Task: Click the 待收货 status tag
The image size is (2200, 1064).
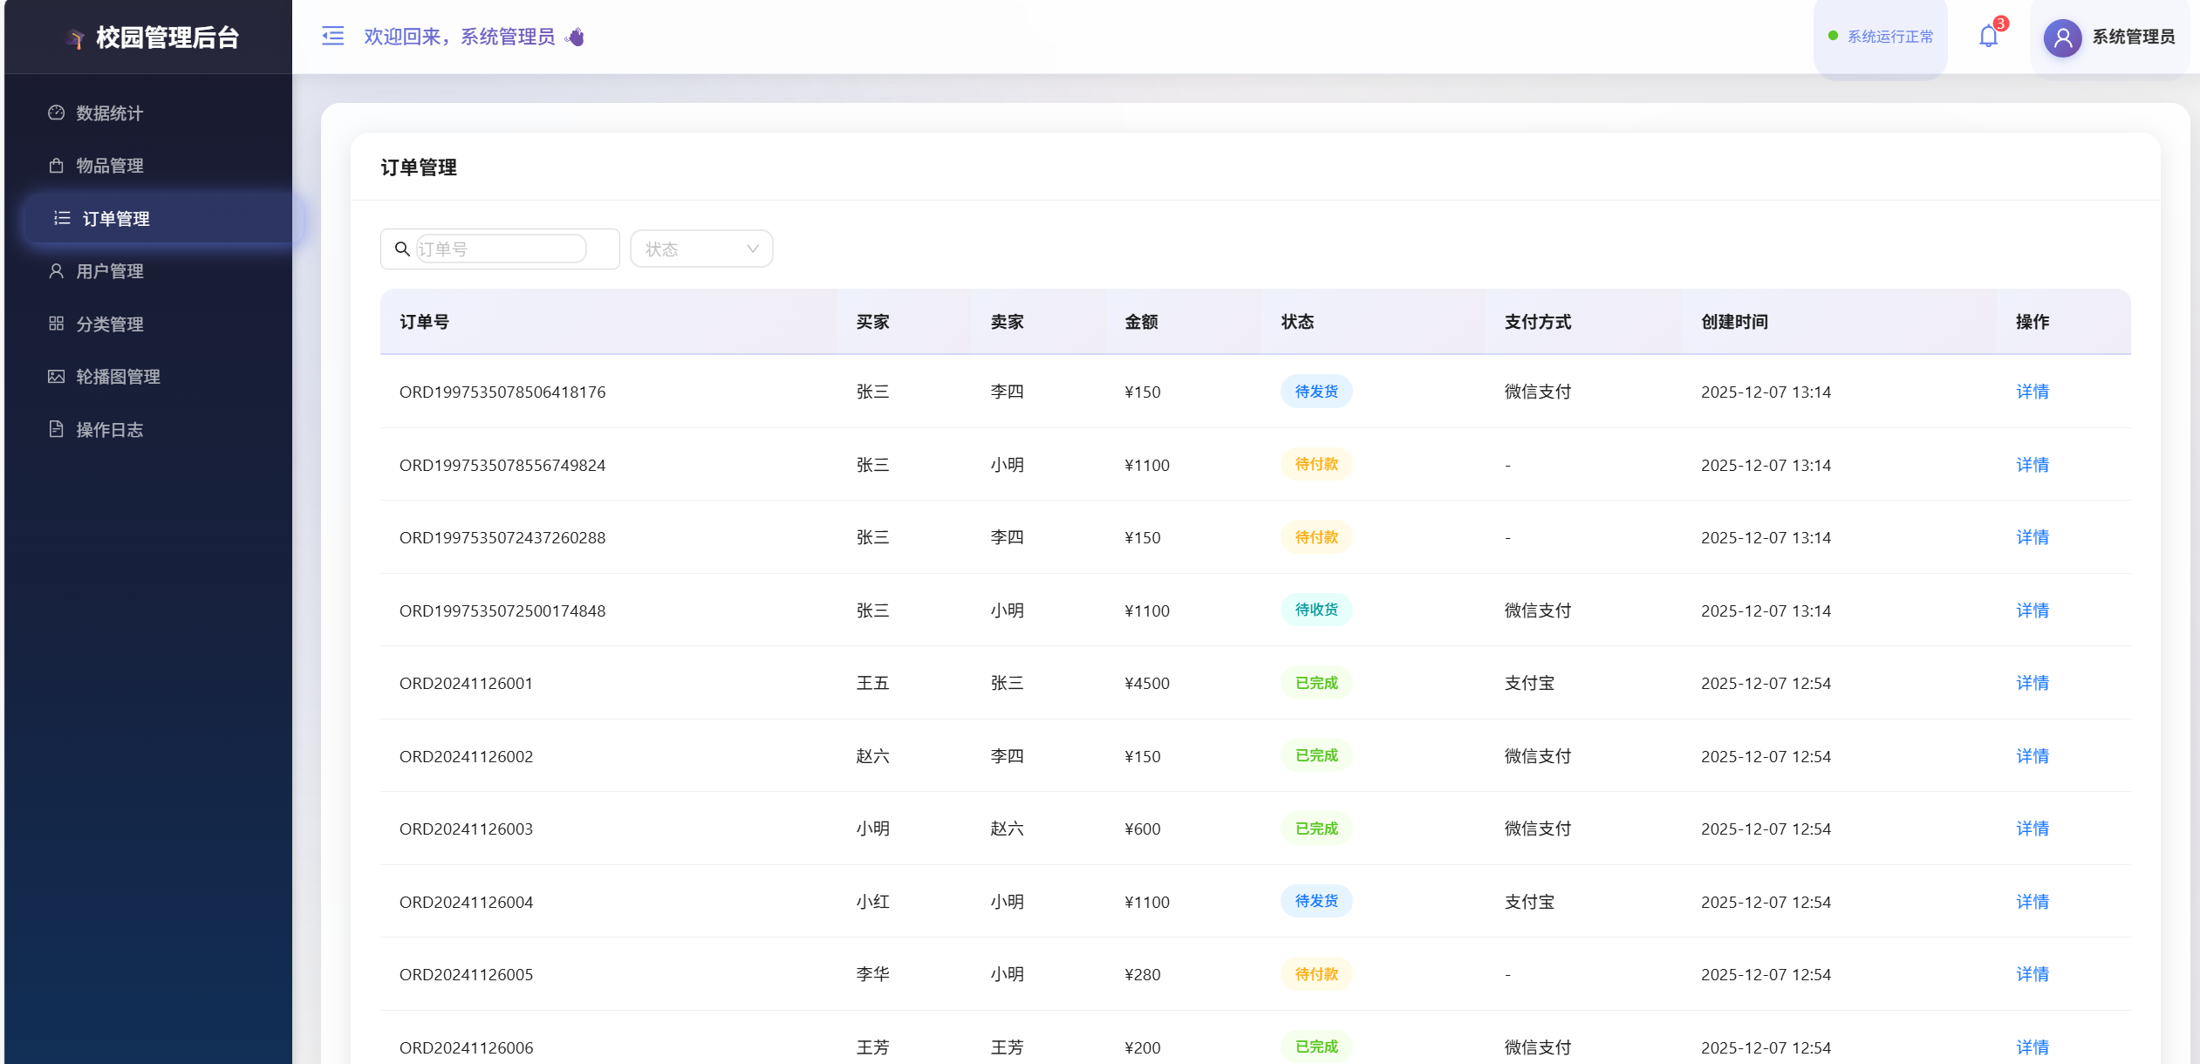Action: [1315, 610]
